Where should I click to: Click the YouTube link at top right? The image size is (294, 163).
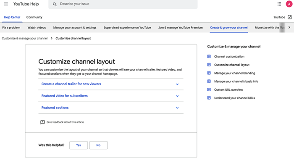tap(279, 17)
